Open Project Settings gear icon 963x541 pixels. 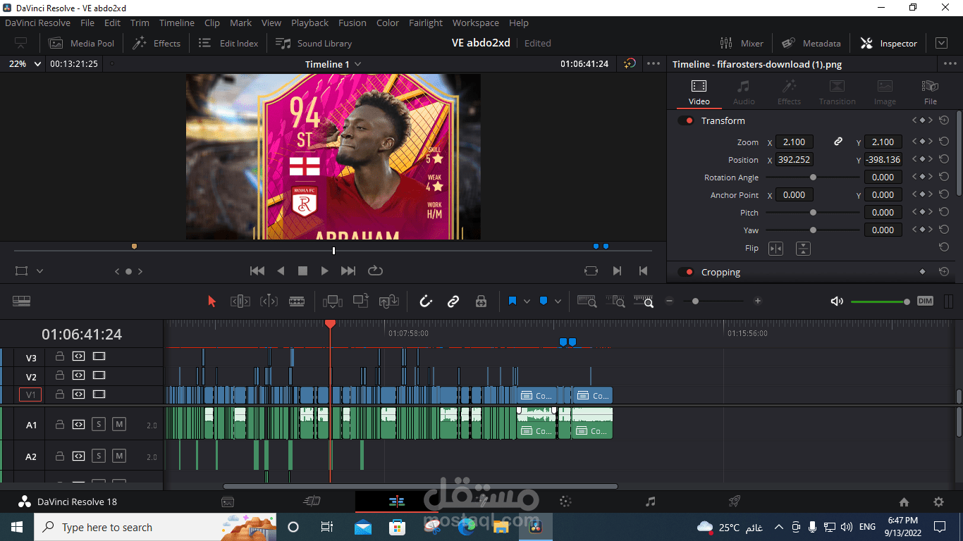(x=938, y=502)
